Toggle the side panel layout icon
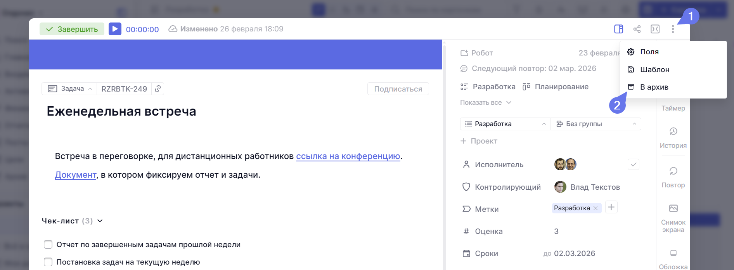734x270 pixels. coord(618,29)
